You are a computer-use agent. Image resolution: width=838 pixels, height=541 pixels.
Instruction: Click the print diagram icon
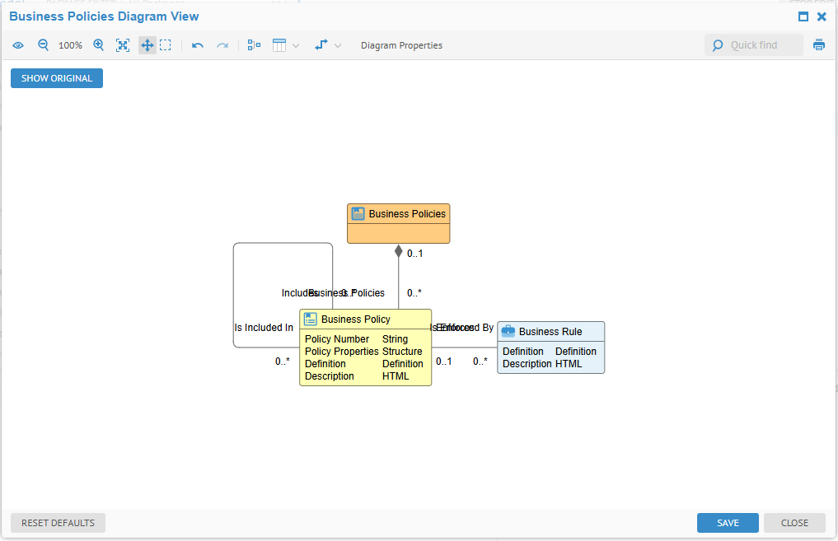819,45
